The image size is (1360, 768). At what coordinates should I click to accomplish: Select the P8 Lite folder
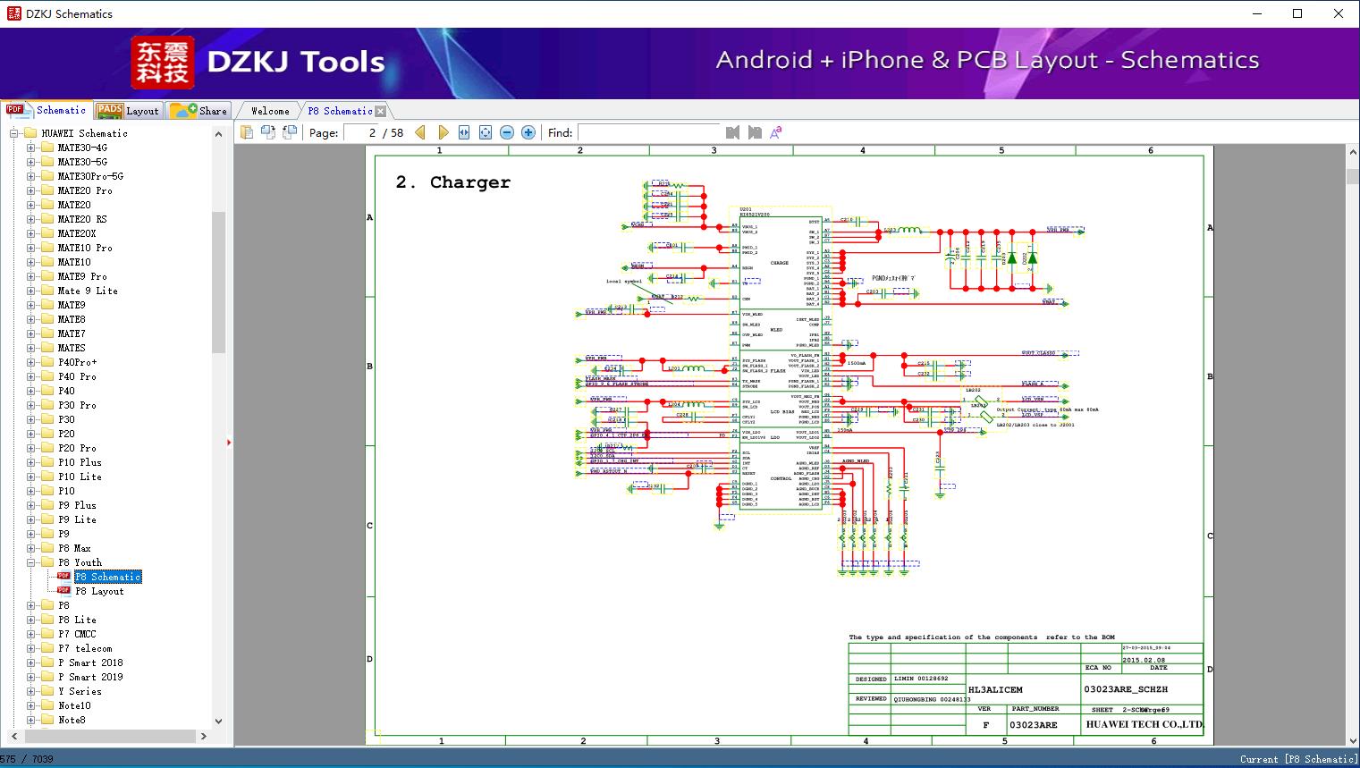point(77,620)
